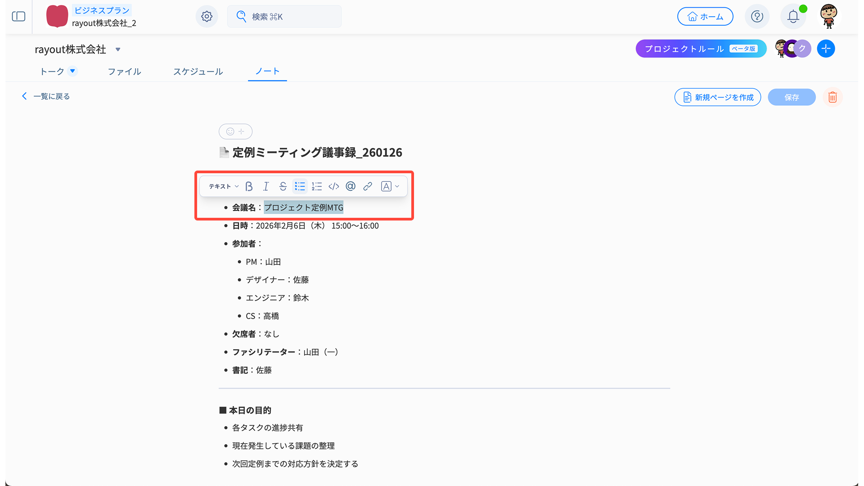Format selection as inline code
864x486 pixels.
[x=333, y=186]
